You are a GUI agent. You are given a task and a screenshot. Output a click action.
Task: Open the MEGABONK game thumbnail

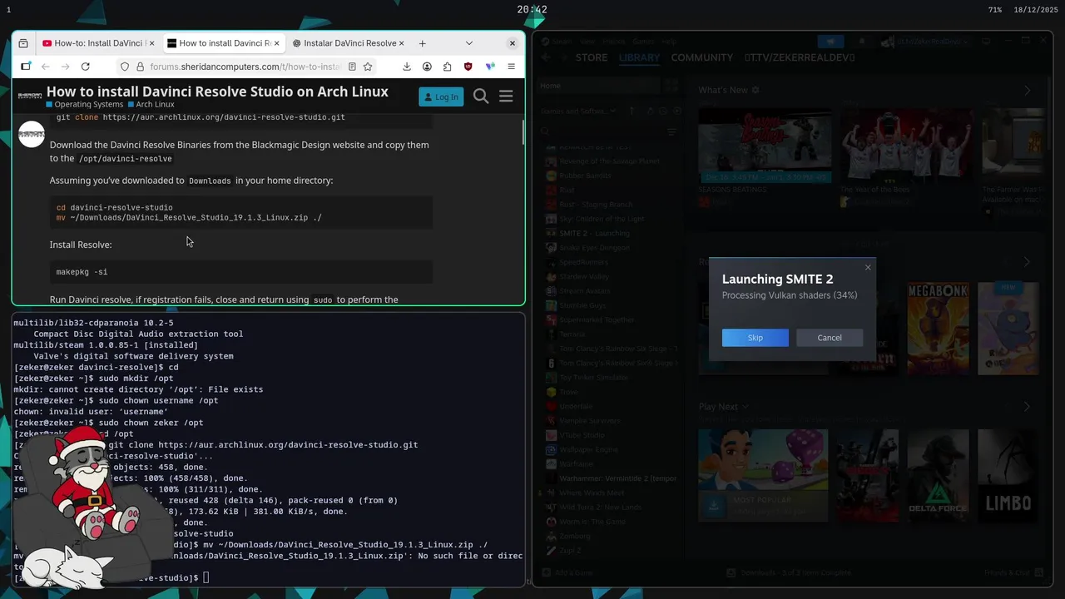pyautogui.click(x=938, y=329)
